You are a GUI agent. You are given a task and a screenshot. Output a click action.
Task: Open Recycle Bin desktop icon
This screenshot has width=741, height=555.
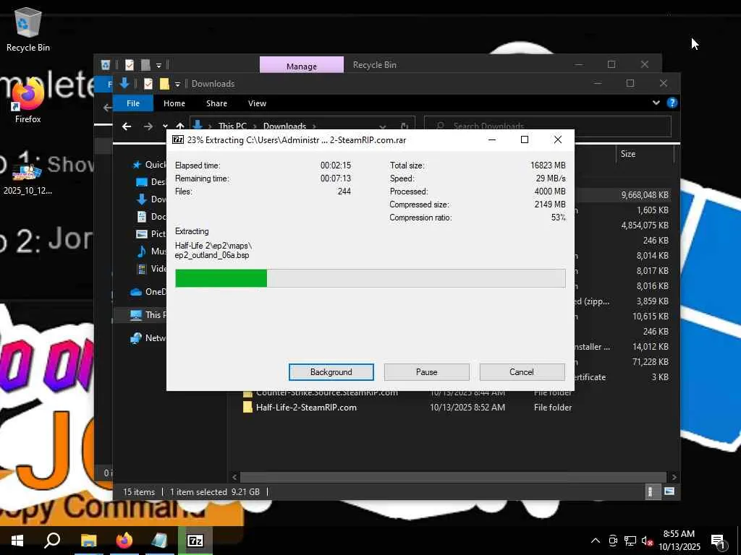28,29
